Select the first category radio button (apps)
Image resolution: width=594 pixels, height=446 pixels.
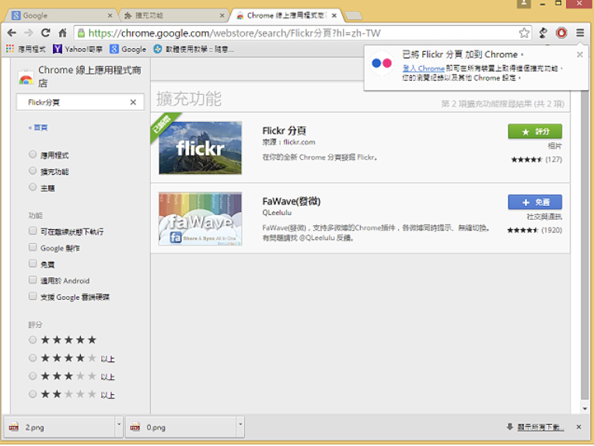pyautogui.click(x=33, y=154)
